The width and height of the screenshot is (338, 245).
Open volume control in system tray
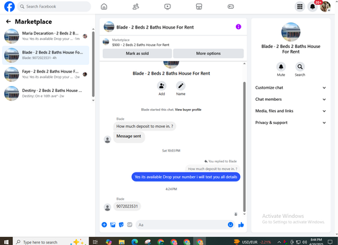tap(304, 242)
